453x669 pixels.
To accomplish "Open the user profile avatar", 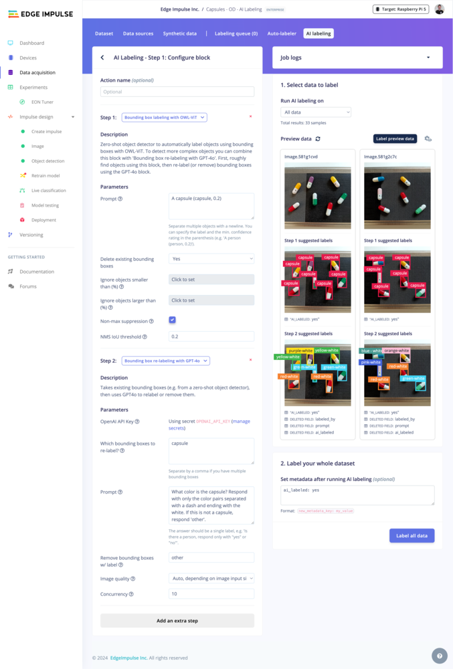I will [440, 9].
